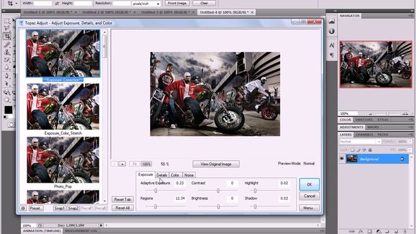
Task: Switch to the Details tab
Action: coord(162,175)
